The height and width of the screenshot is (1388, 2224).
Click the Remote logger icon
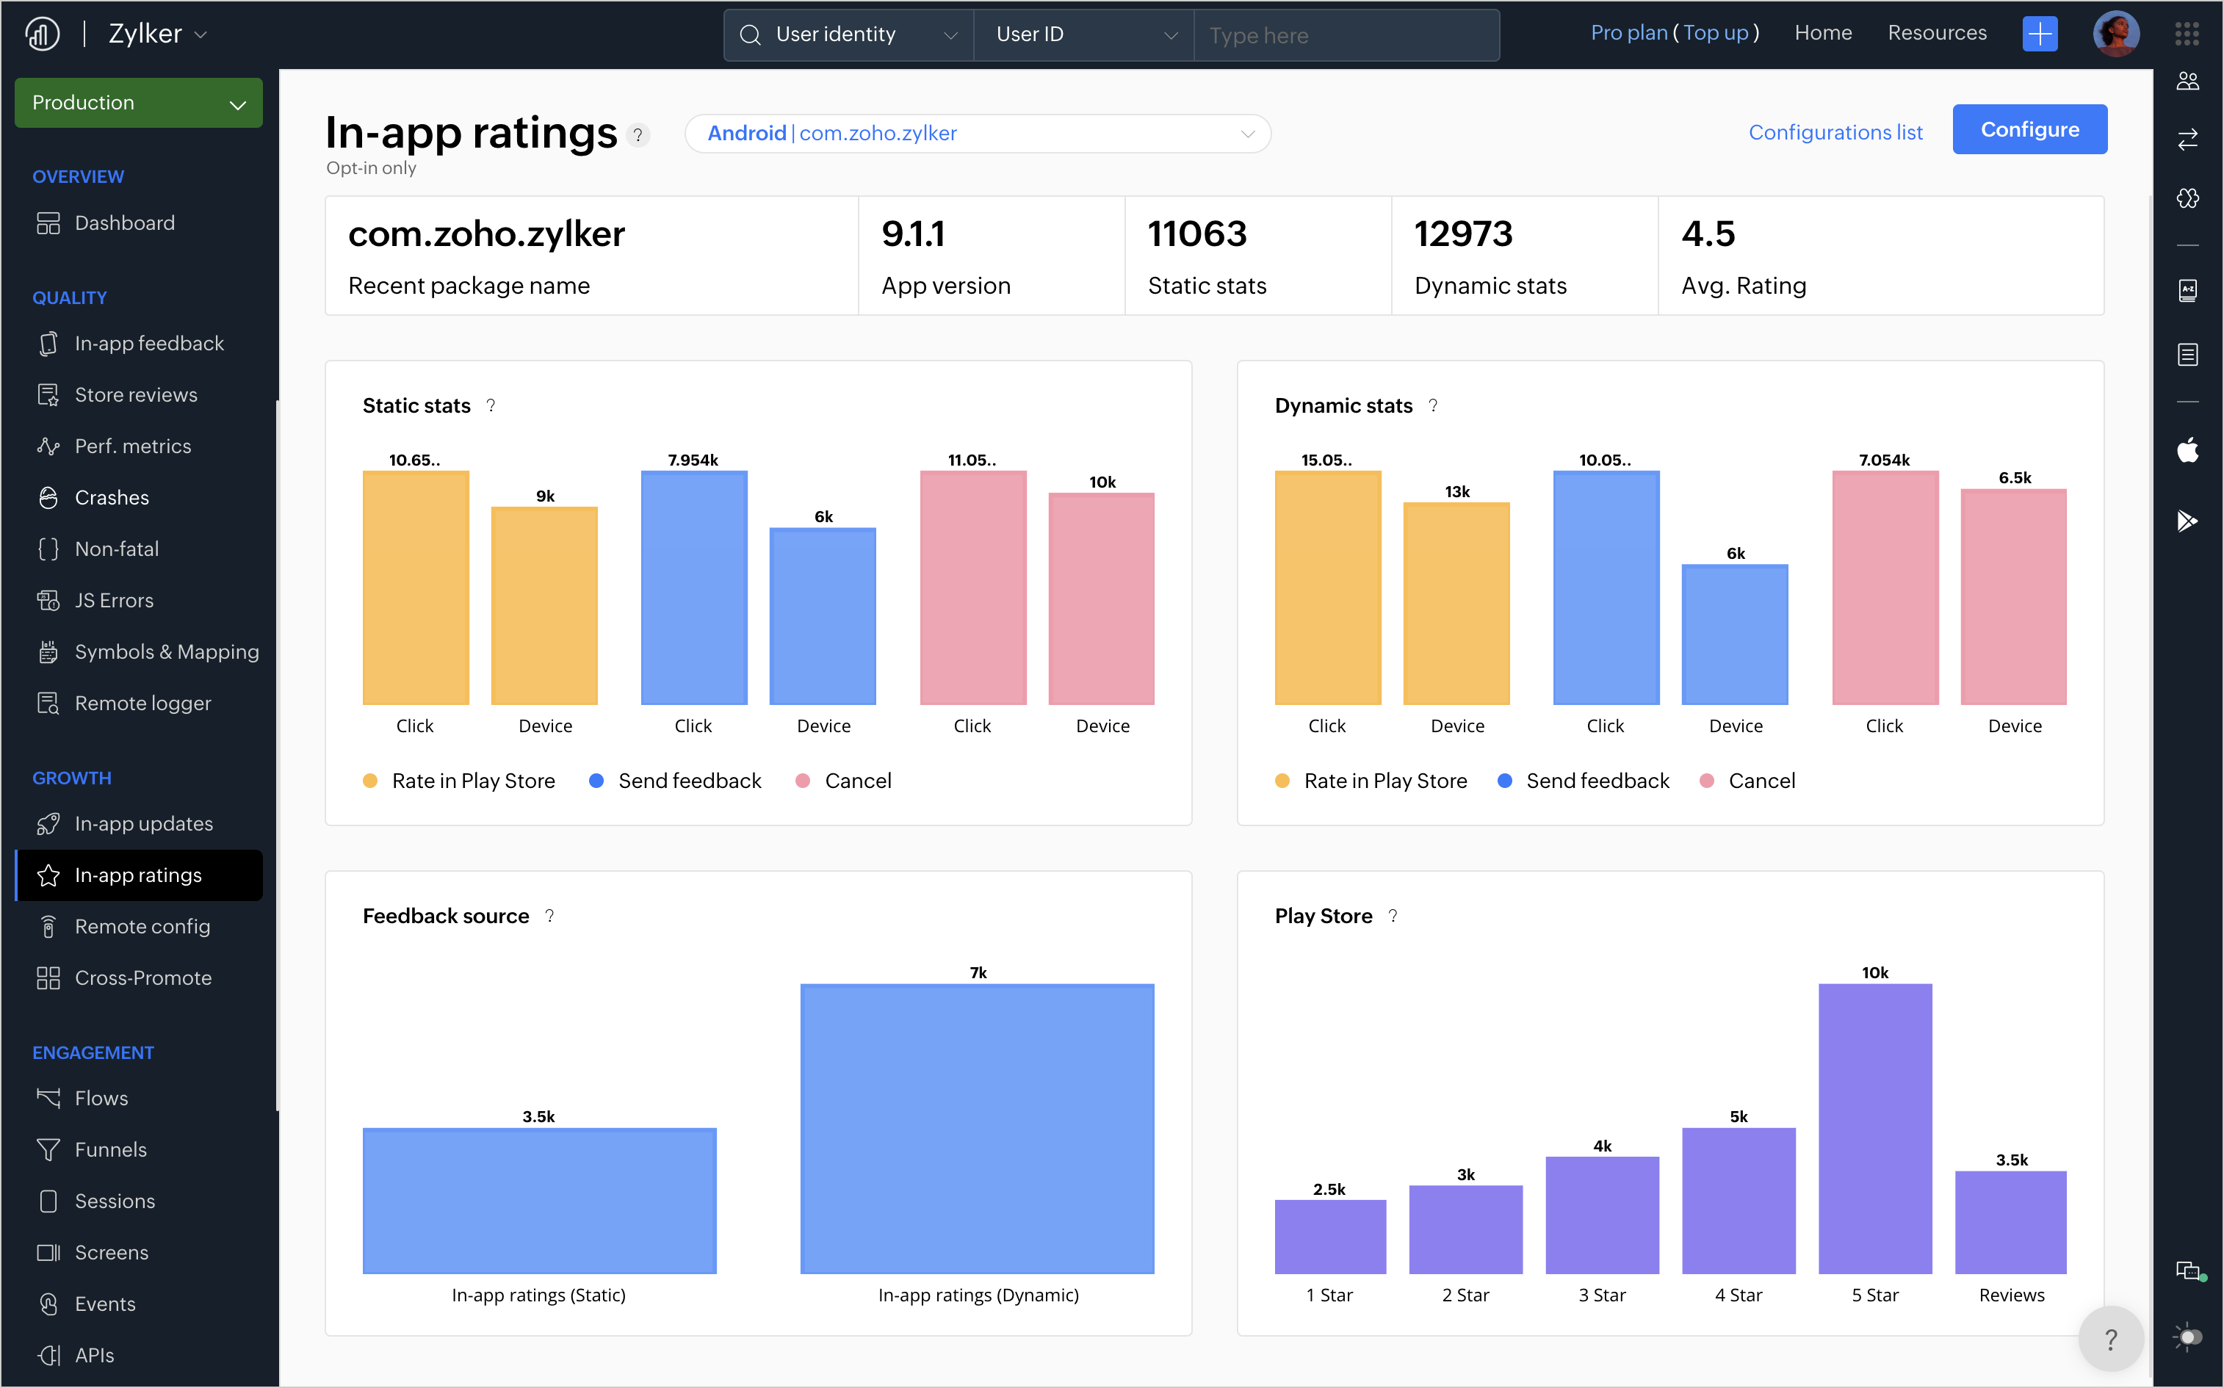(x=48, y=704)
